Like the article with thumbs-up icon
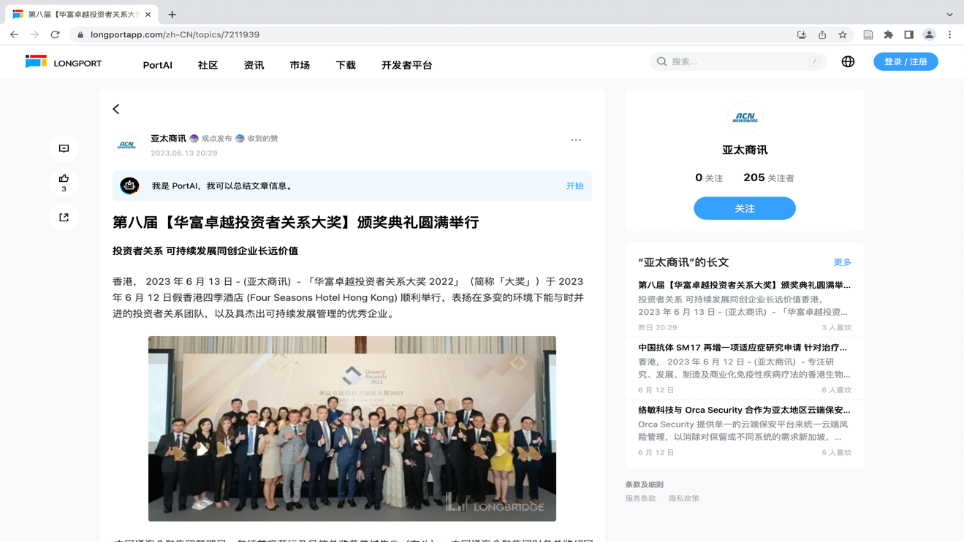 pos(64,183)
